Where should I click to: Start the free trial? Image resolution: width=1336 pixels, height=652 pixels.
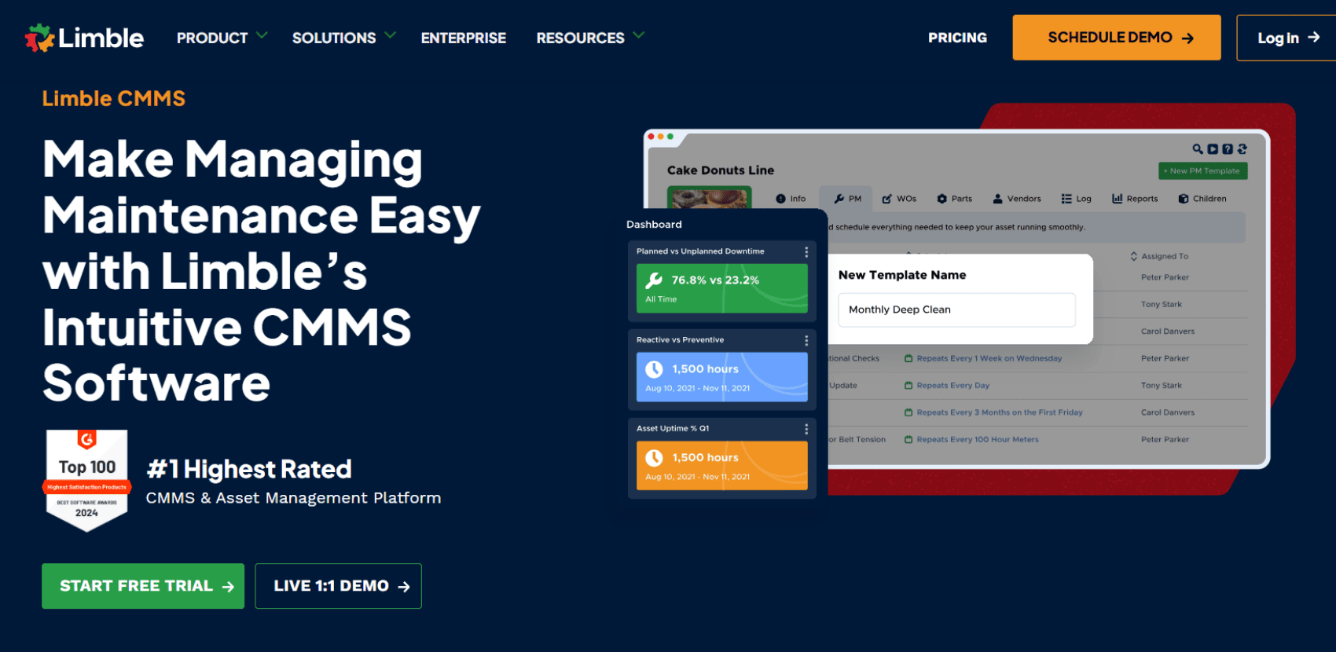click(x=143, y=586)
